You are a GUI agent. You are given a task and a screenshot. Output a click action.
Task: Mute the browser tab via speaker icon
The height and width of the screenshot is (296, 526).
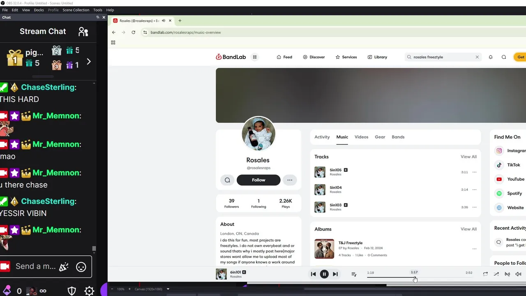tap(164, 21)
